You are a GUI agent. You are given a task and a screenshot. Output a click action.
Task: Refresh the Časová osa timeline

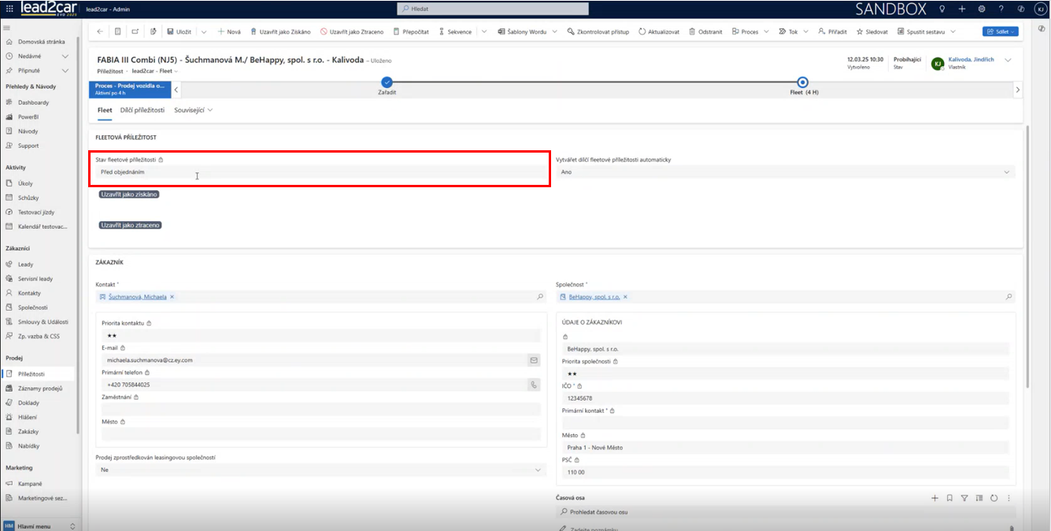994,498
